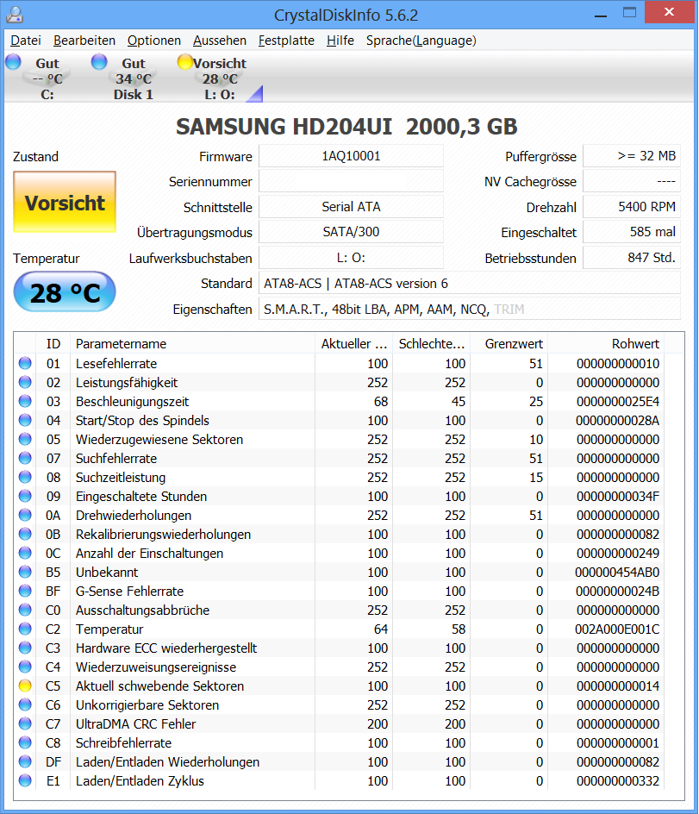The image size is (699, 814).
Task: Click the status icon for Hardware ECC wiederhergestellt
Action: 25,648
